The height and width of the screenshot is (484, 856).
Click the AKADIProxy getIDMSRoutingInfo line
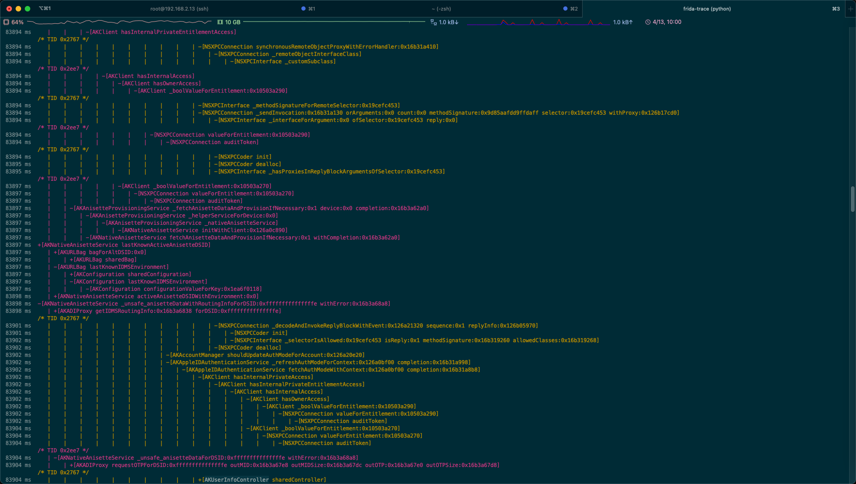pyautogui.click(x=167, y=311)
